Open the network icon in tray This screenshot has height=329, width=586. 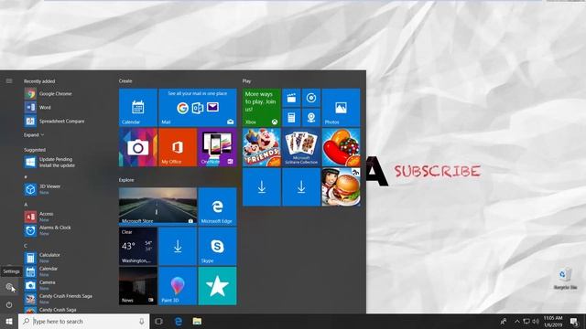(x=526, y=321)
